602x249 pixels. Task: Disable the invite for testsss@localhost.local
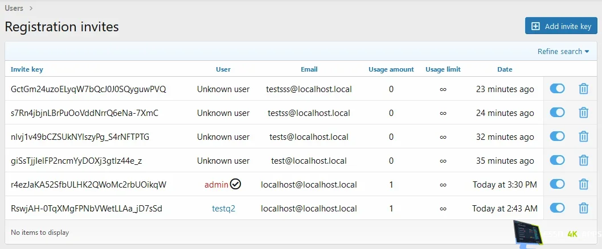557,89
